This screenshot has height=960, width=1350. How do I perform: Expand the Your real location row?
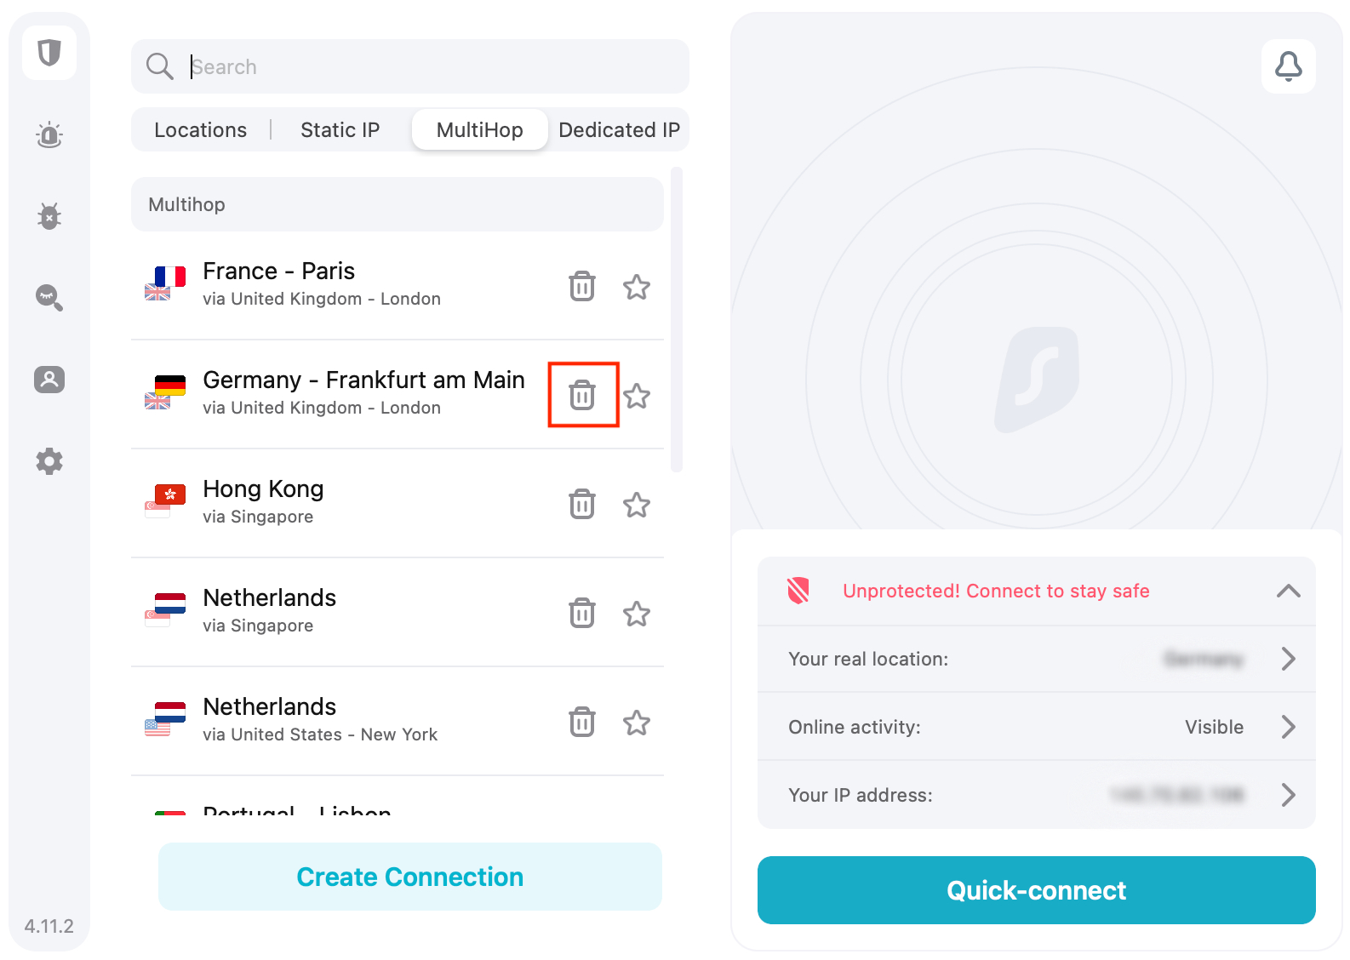1037,659
